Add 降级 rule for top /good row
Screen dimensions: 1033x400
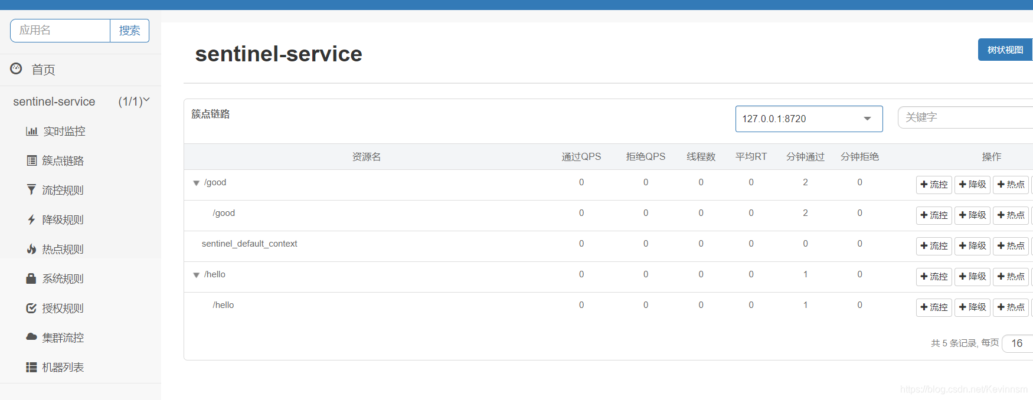(972, 185)
